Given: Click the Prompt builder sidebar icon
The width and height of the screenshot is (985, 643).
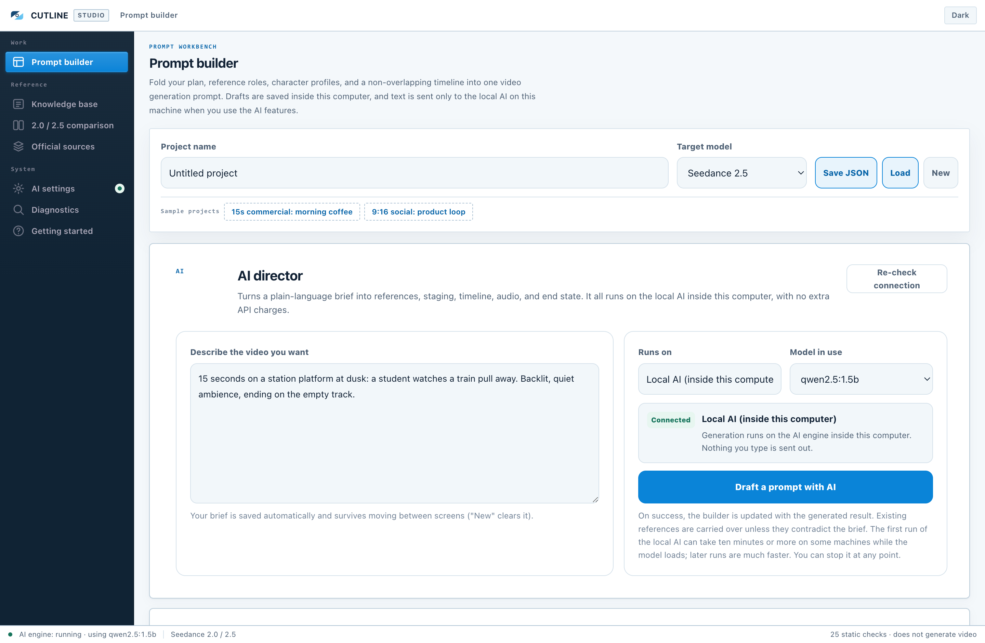Looking at the screenshot, I should [x=18, y=62].
